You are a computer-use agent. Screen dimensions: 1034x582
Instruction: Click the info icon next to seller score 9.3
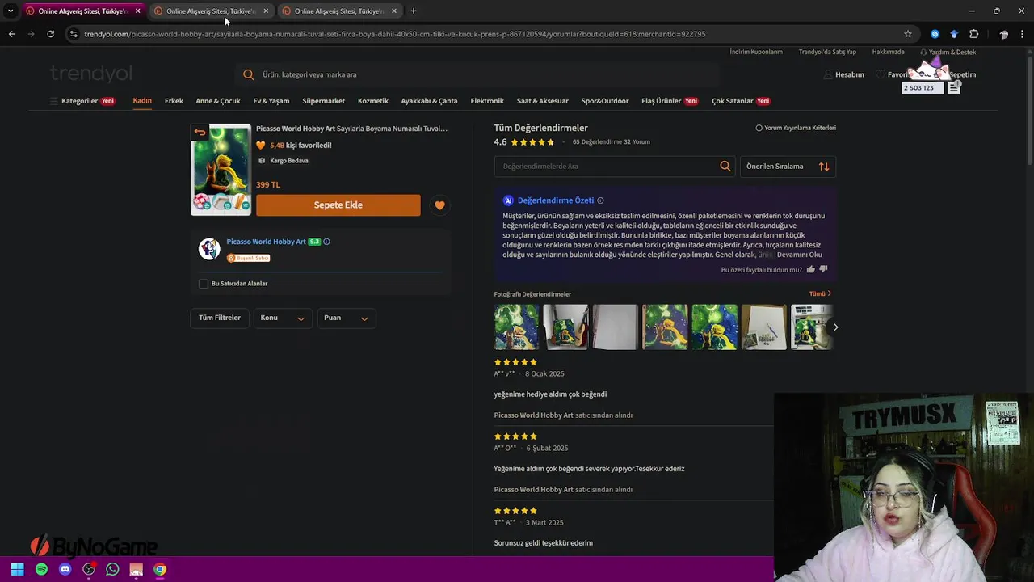coord(326,242)
